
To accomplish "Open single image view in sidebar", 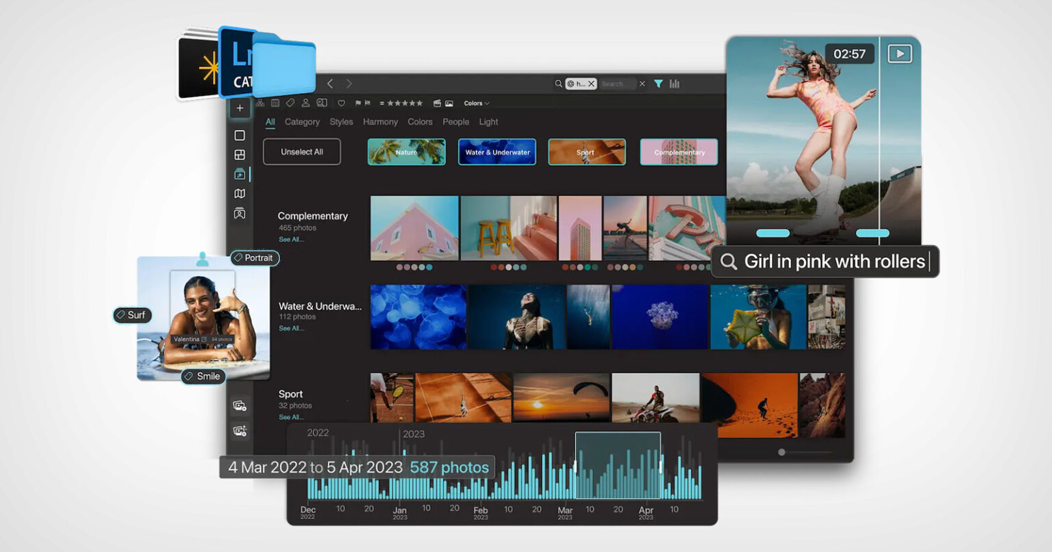I will [240, 136].
